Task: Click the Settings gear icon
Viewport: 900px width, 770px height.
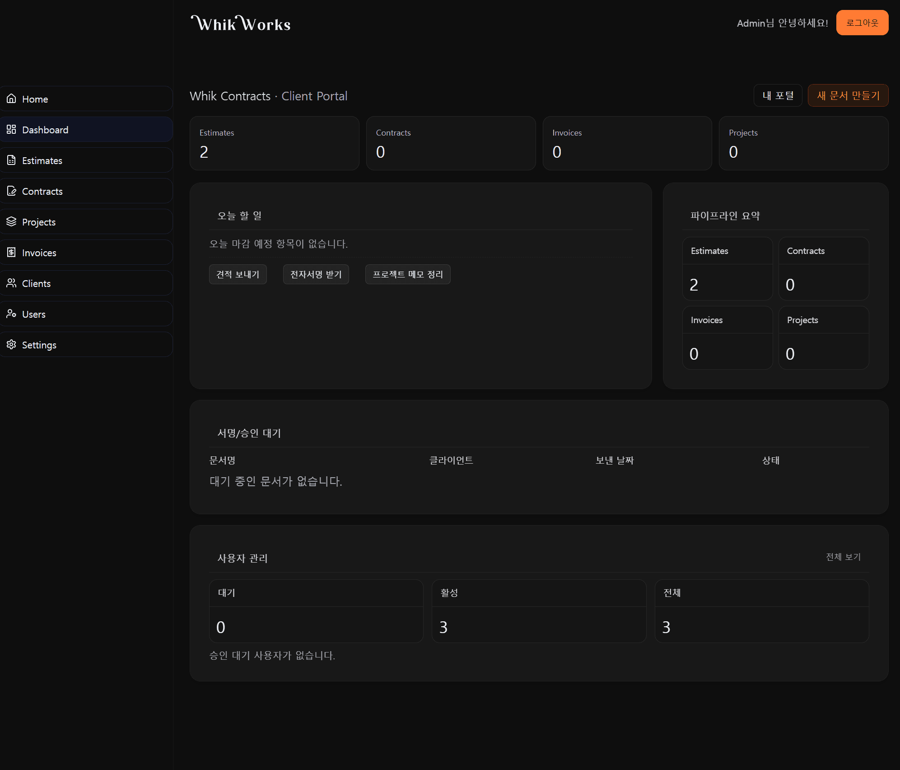Action: tap(11, 345)
